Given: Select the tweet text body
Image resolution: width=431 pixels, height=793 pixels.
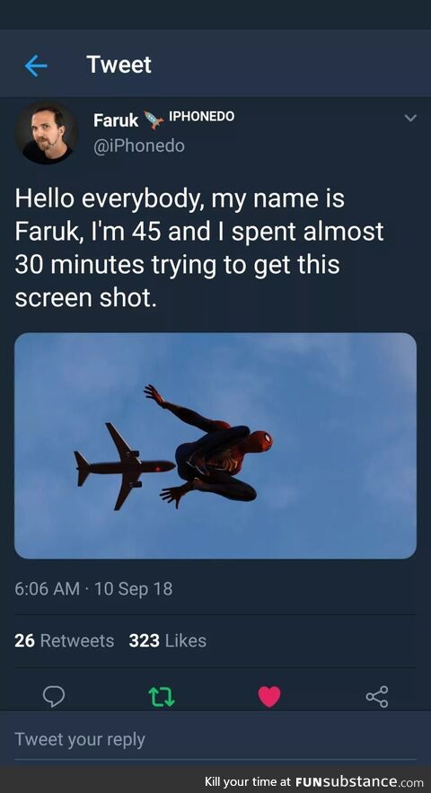Looking at the screenshot, I should coord(199,249).
